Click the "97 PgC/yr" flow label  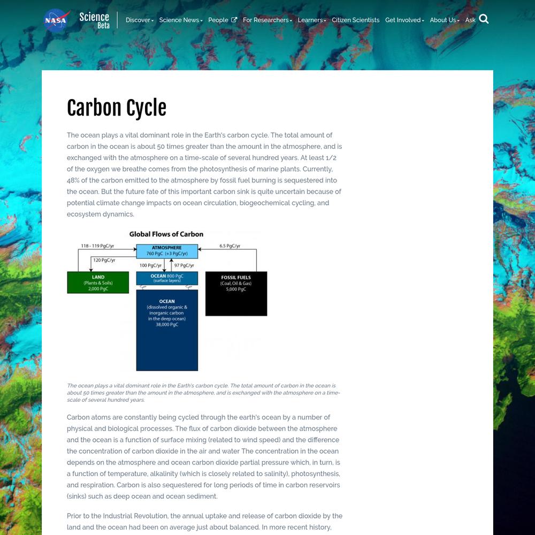point(184,265)
